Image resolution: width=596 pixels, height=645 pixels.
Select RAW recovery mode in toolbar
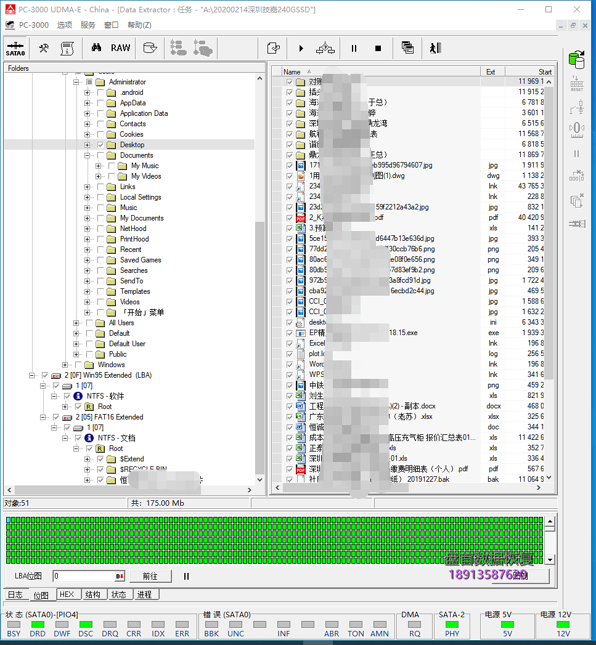pos(120,48)
